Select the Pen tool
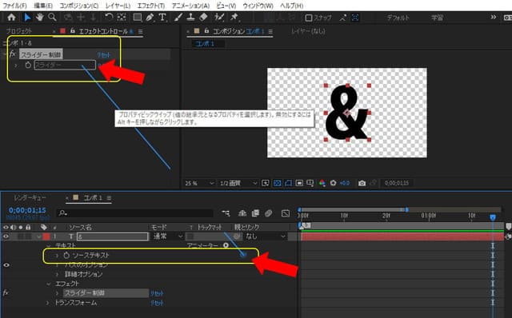Viewport: 512px width, 318px height. [150, 18]
